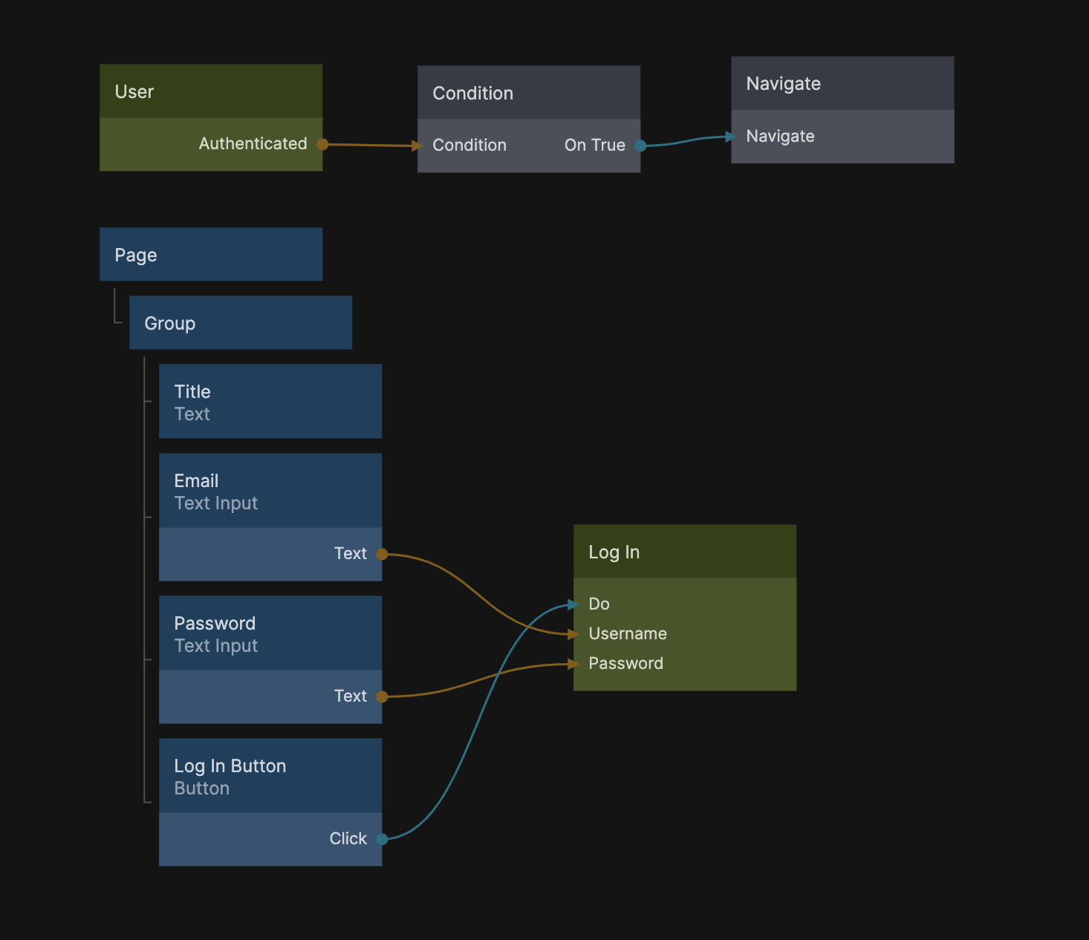This screenshot has height=940, width=1089.
Task: Click the Log In Button Click port
Action: [382, 839]
